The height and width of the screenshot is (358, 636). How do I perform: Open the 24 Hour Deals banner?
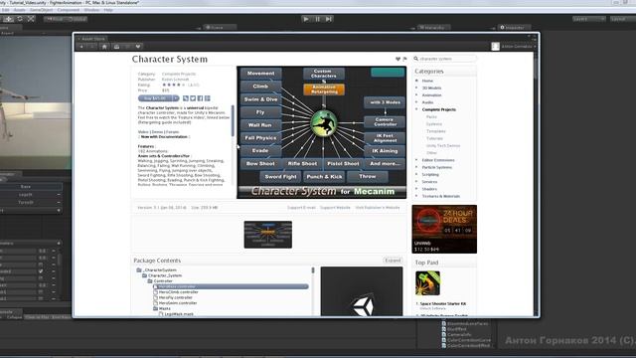[x=444, y=229]
